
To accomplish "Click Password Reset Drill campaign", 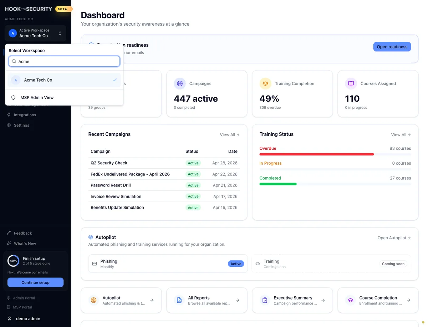I will coord(111,185).
